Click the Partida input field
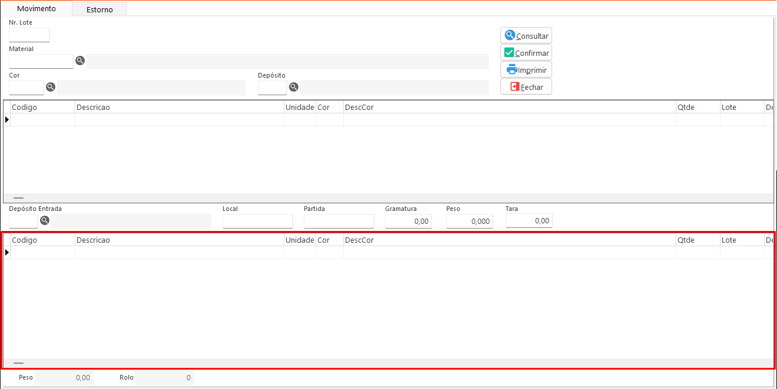Image resolution: width=777 pixels, height=389 pixels. pyautogui.click(x=338, y=221)
